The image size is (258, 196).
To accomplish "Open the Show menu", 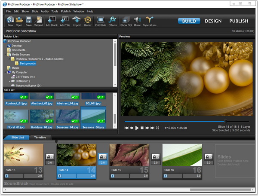I will tap(25, 11).
